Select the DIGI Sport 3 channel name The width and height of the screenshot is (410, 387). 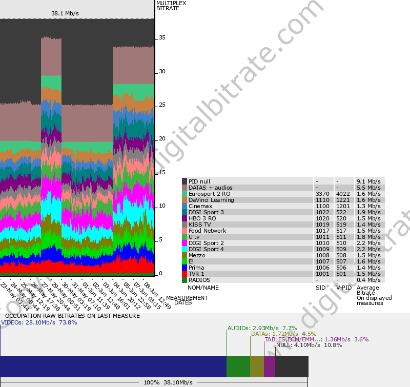coord(206,212)
